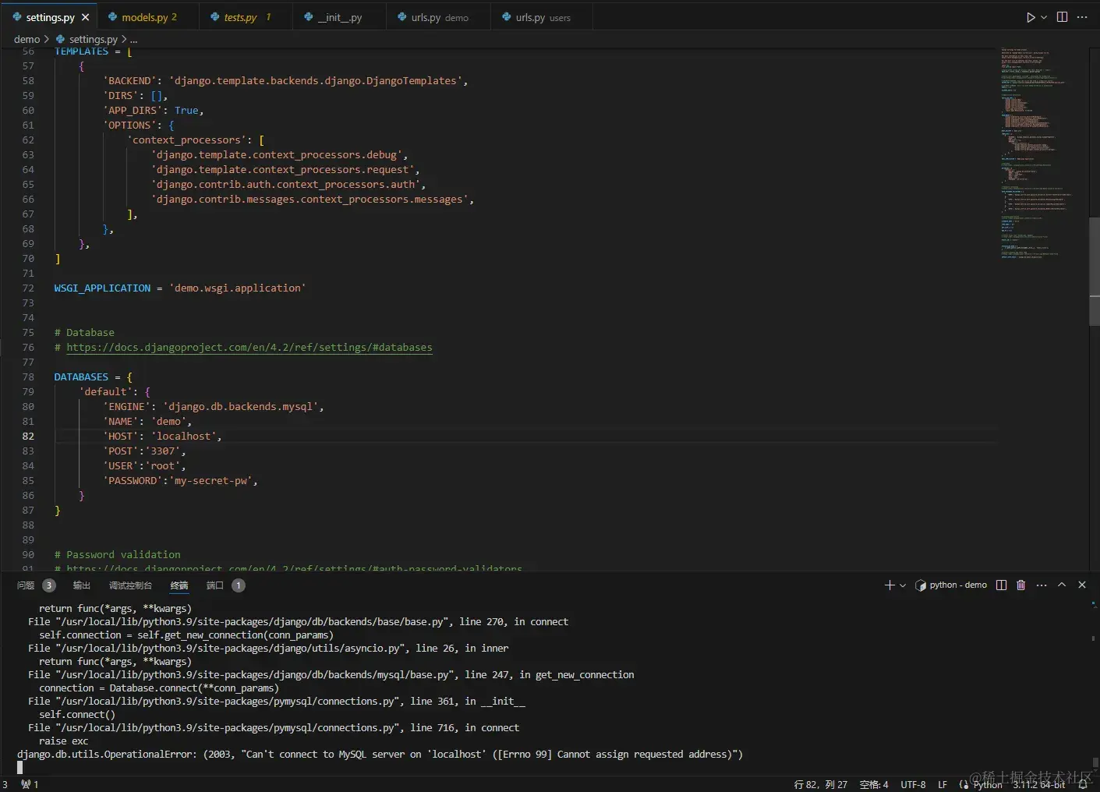
Task: Click WSGI_APPLICATION variable name
Action: [102, 288]
